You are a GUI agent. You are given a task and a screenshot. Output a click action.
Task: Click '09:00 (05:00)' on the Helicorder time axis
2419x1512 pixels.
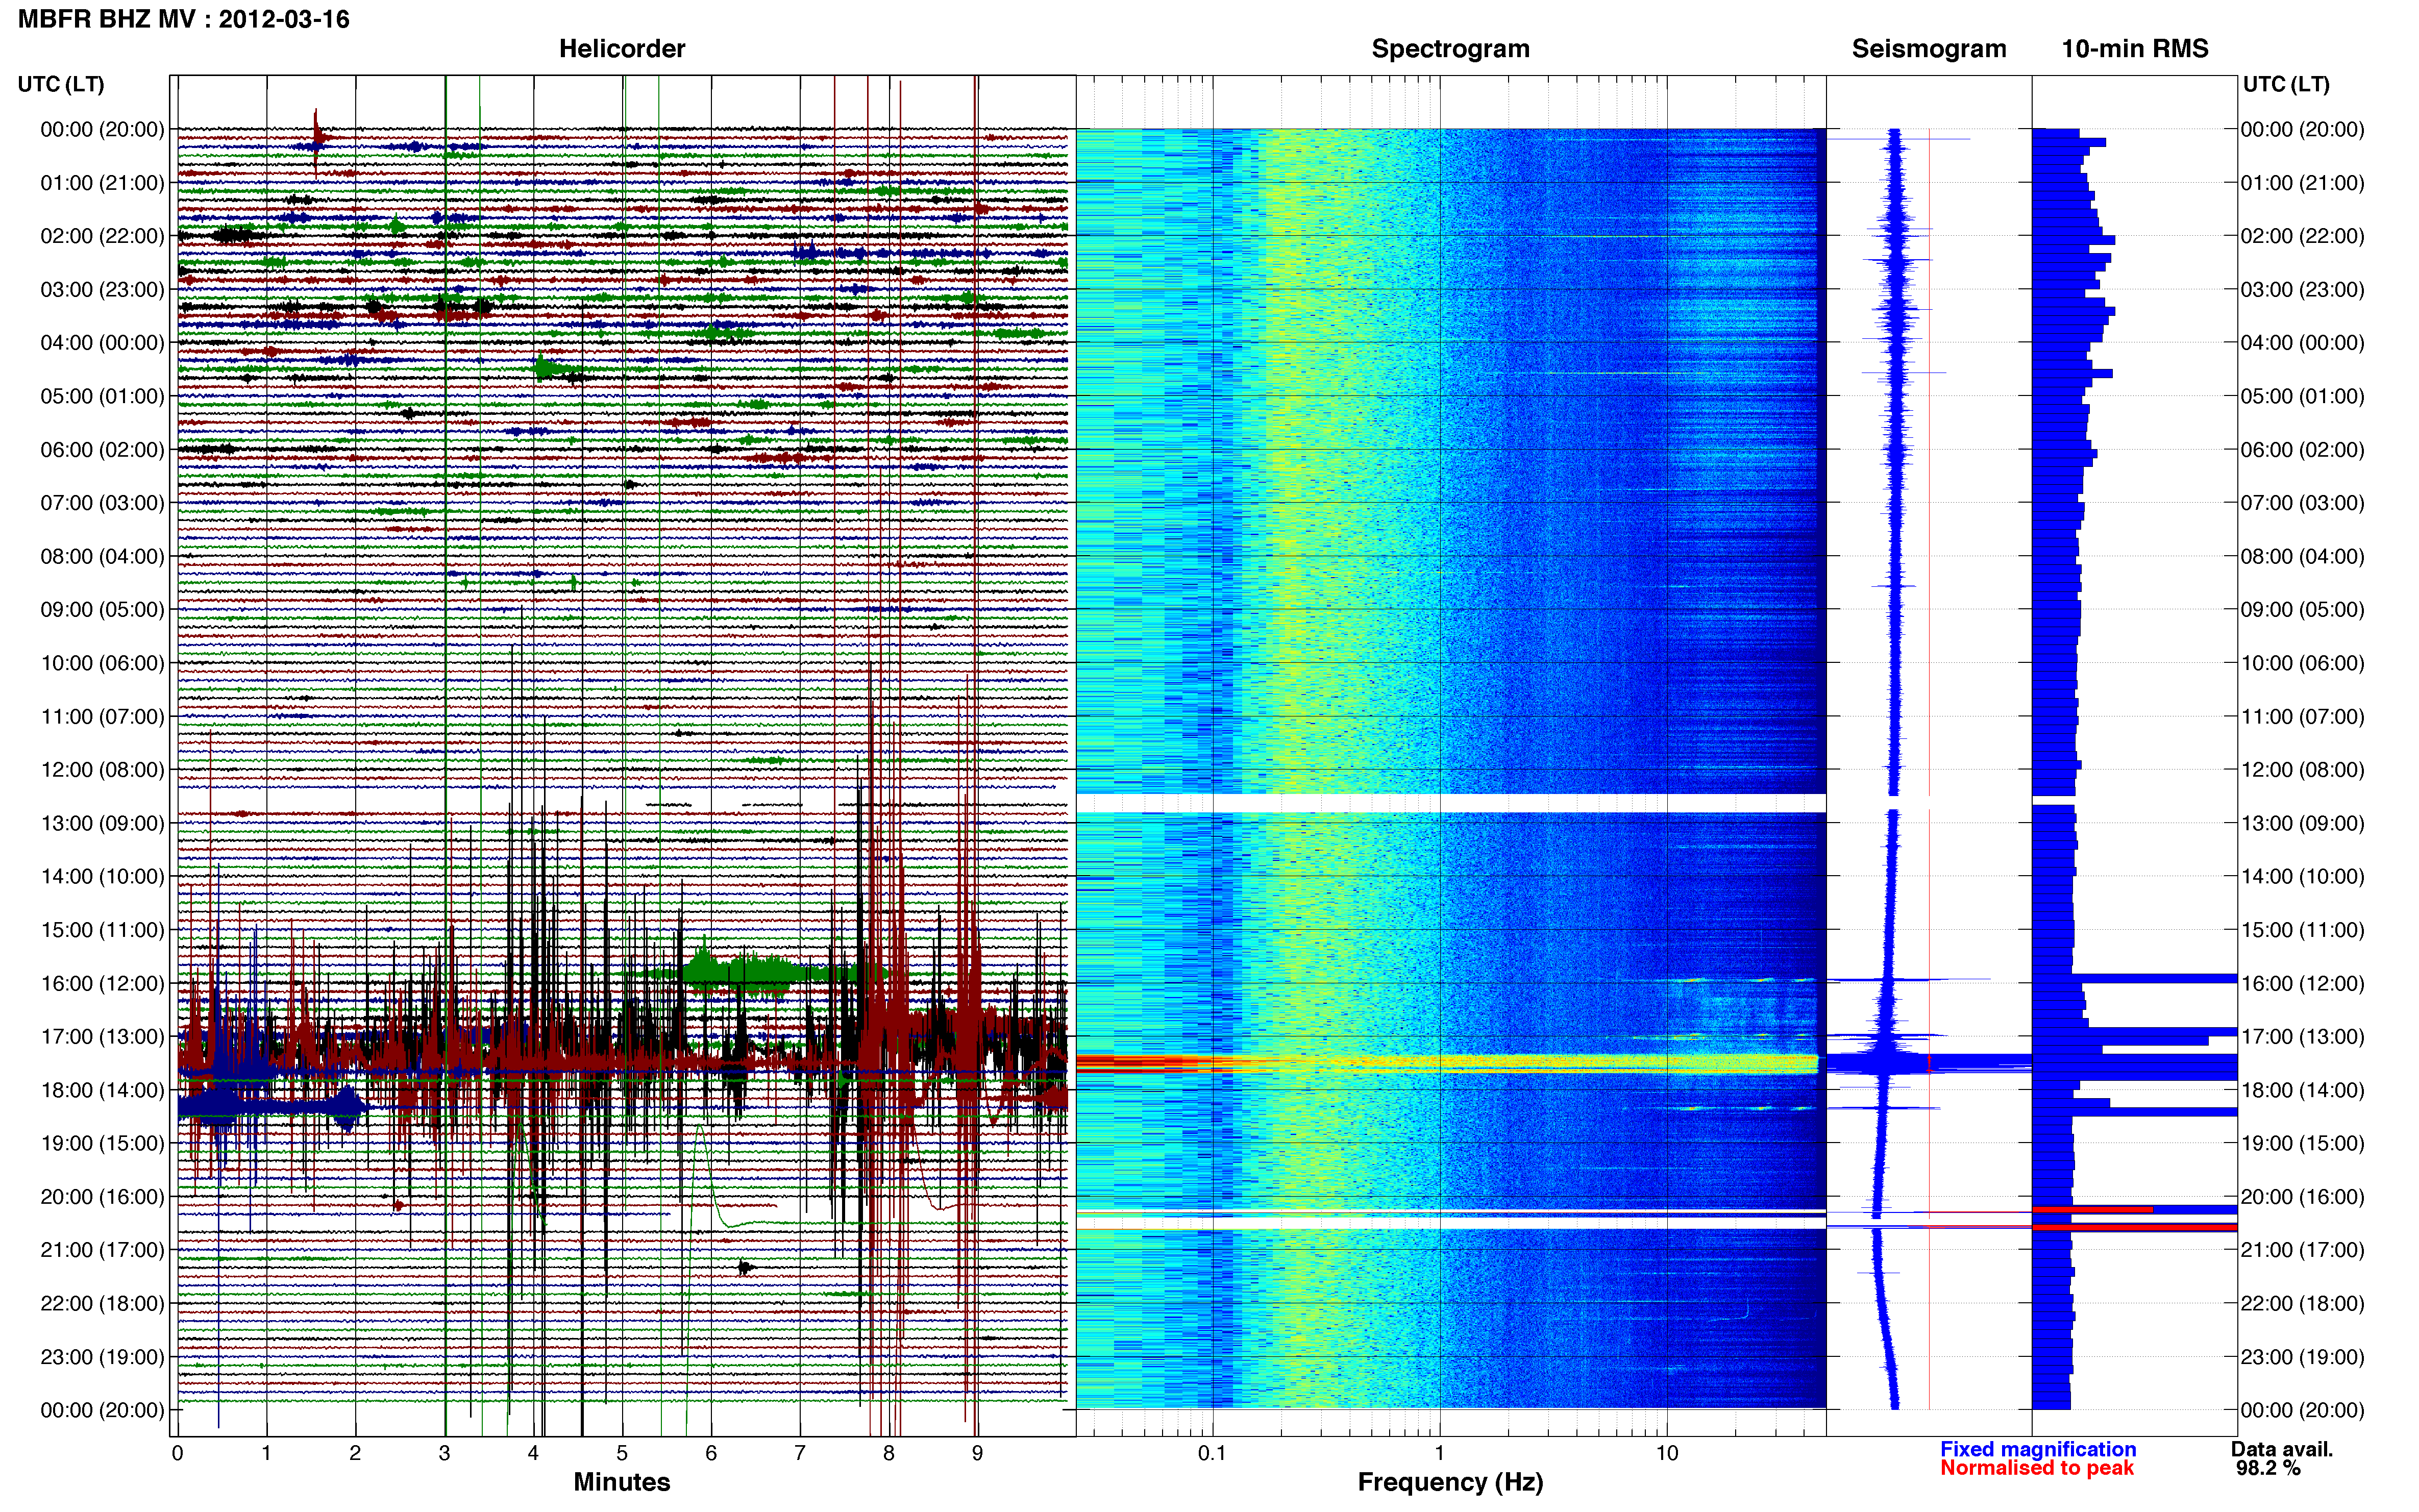tap(102, 610)
